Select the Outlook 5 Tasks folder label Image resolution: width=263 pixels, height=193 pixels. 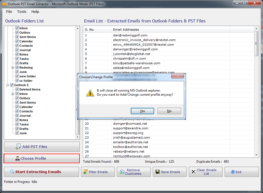click(x=24, y=124)
